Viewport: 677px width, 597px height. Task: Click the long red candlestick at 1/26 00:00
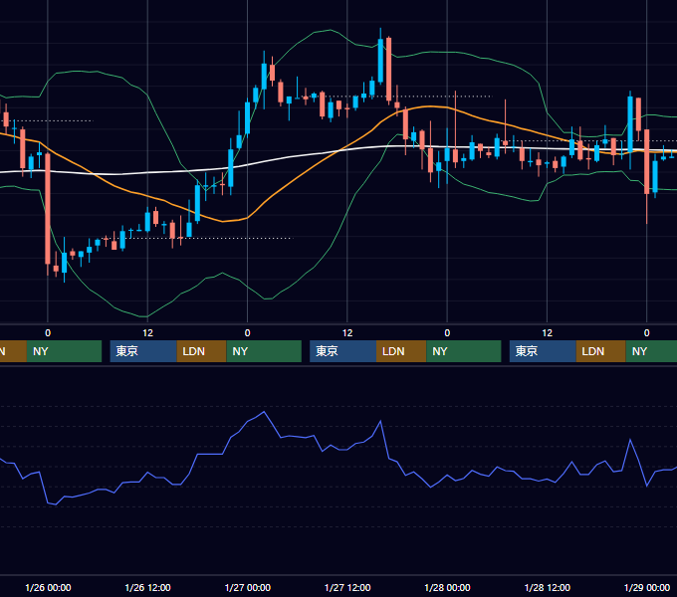pos(48,208)
